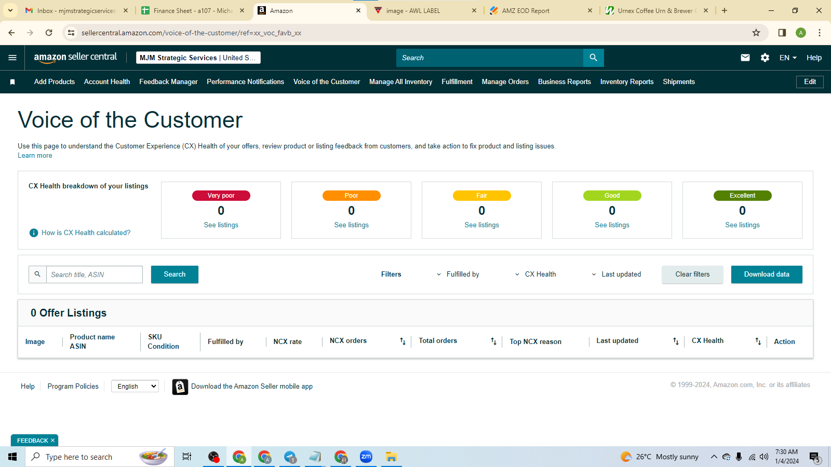Click the magnifier icon beside Search title field
The image size is (831, 467).
click(37, 274)
